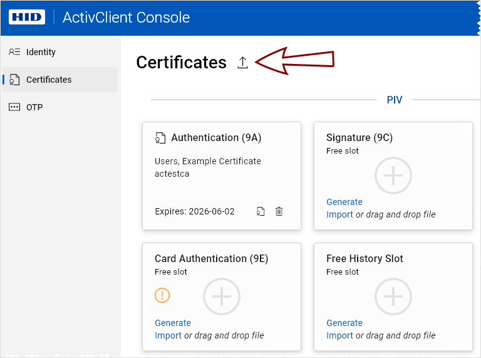The image size is (481, 358).
Task: Click the orange warning icon in Card Authentication
Action: tap(162, 295)
